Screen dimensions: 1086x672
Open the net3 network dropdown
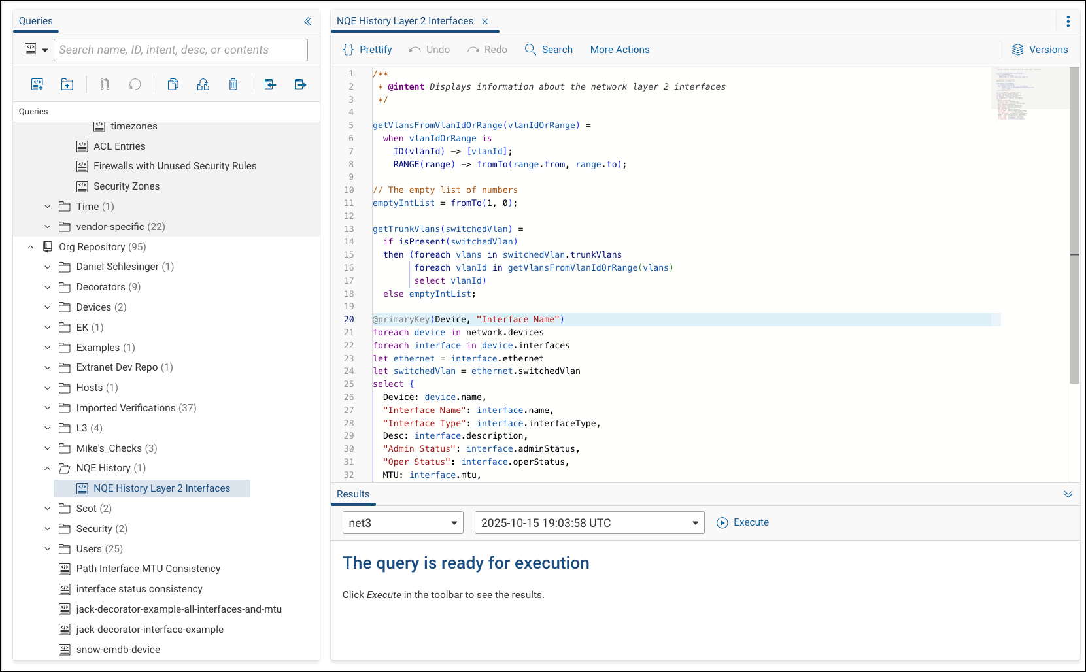point(453,522)
